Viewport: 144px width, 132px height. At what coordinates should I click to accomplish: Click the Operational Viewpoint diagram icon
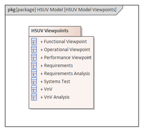tap(34, 49)
